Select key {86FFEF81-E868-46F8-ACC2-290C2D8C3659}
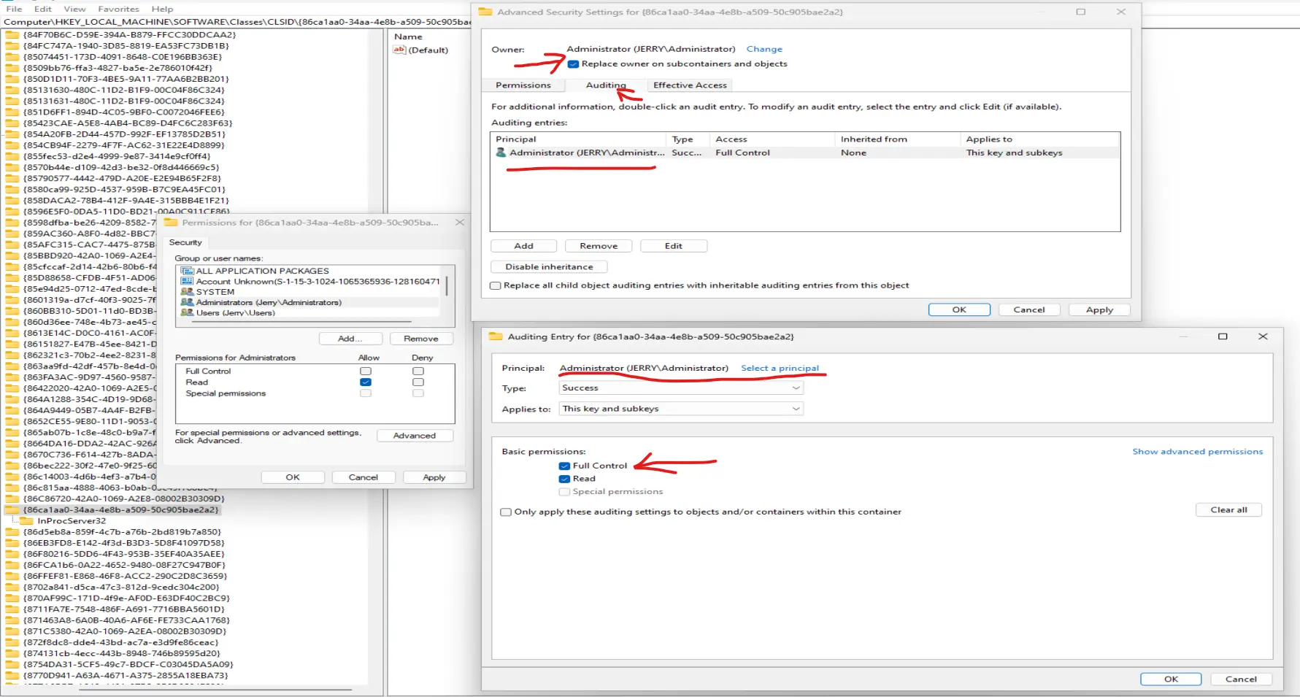 (x=125, y=577)
